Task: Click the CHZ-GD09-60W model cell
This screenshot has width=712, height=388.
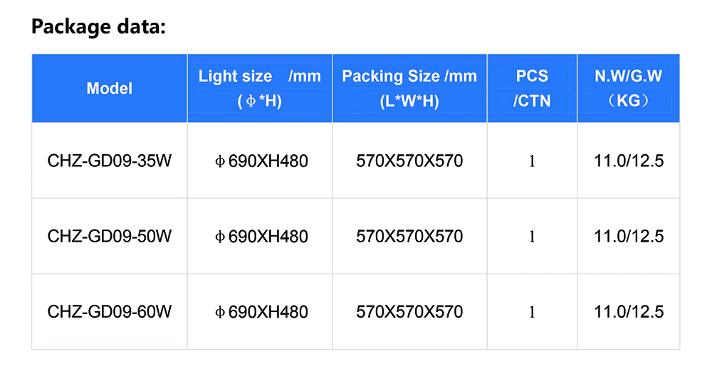Action: click(x=110, y=311)
